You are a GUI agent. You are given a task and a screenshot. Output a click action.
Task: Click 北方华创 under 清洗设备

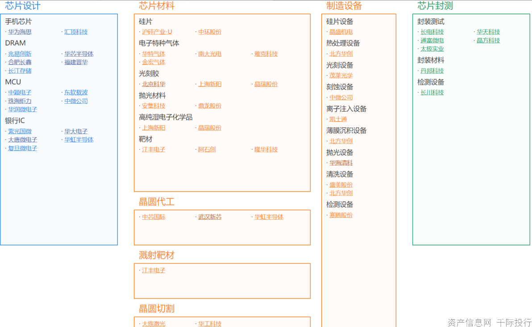(341, 193)
